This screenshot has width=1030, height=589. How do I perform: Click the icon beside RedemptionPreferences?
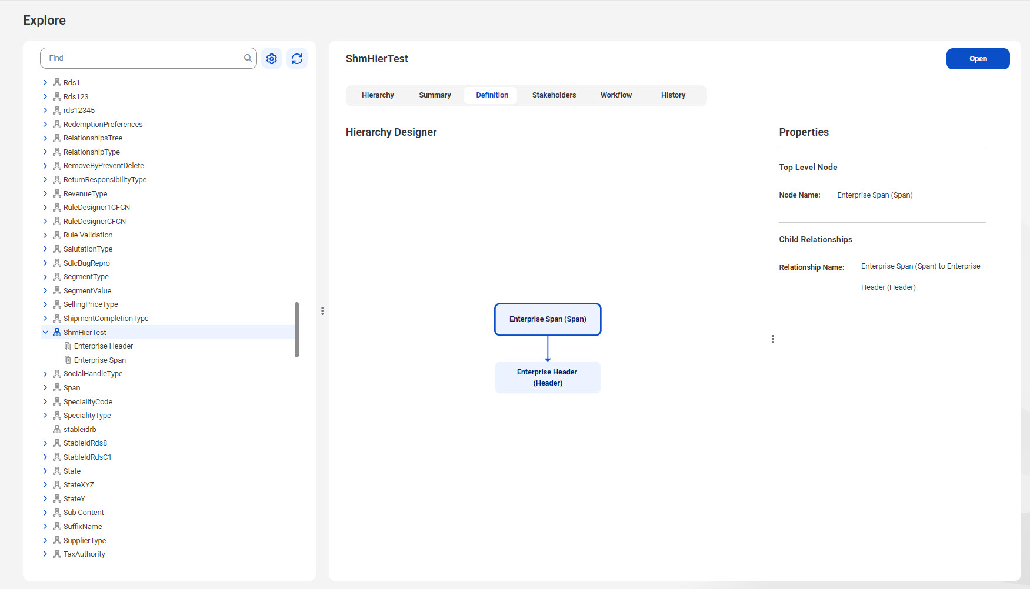(x=57, y=124)
